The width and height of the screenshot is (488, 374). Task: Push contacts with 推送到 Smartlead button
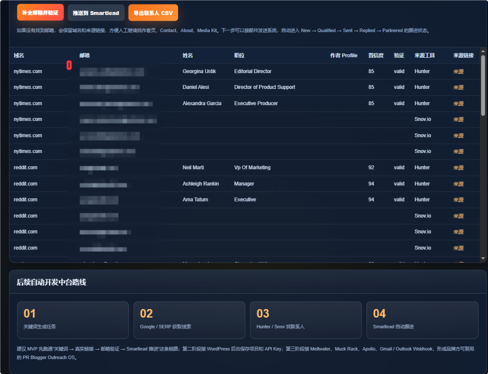tap(96, 13)
